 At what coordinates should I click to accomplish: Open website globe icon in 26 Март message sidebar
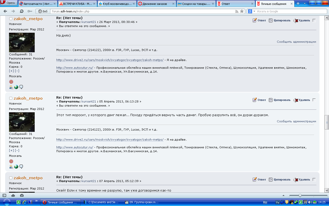tap(16, 87)
